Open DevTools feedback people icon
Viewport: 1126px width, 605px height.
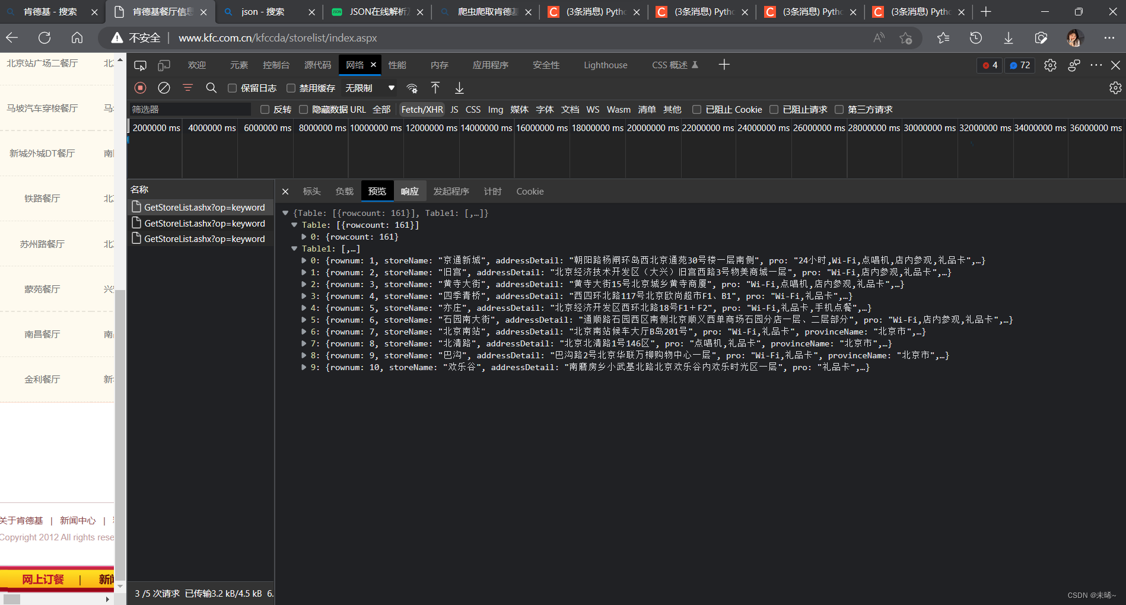pos(1074,65)
